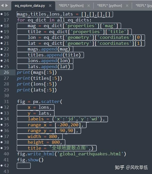Open the partially visible third *REPL* tab
The width and height of the screenshot is (152, 174).
(x=144, y=5)
